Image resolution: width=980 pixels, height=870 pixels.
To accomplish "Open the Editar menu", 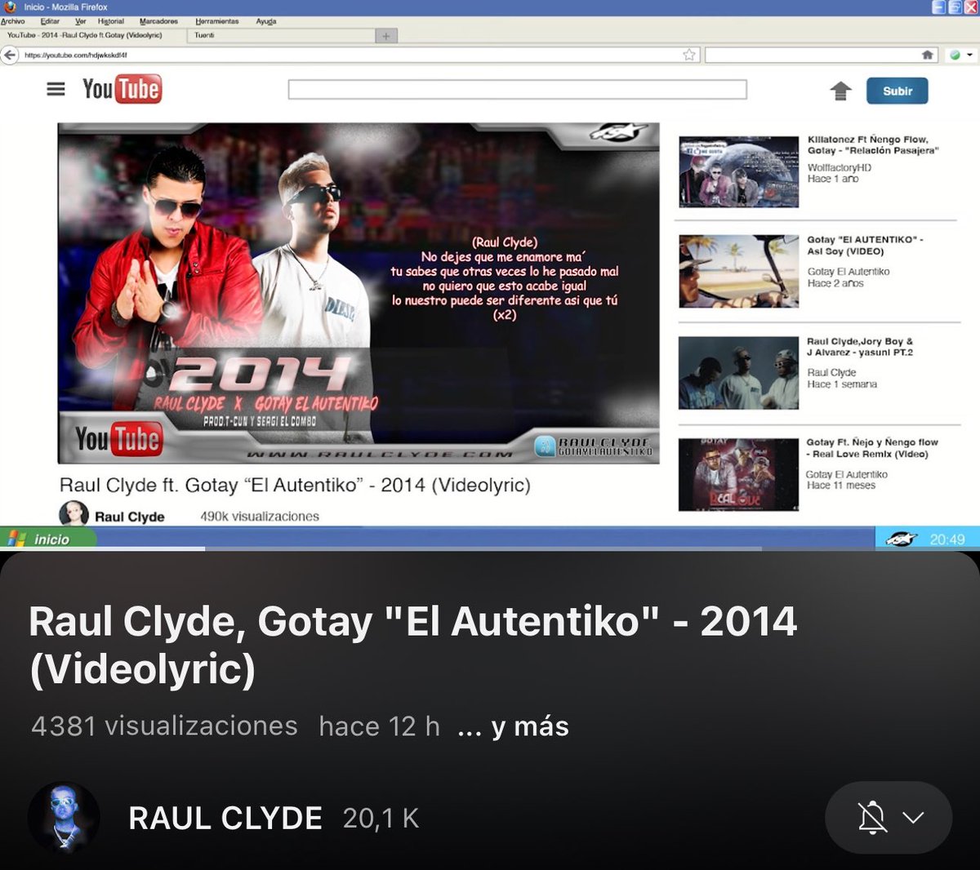I will (x=50, y=21).
